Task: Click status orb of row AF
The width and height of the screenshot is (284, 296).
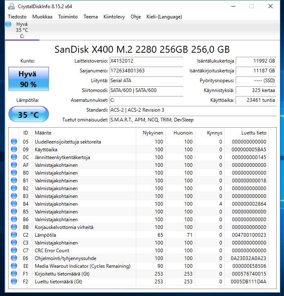Action: pos(14,165)
